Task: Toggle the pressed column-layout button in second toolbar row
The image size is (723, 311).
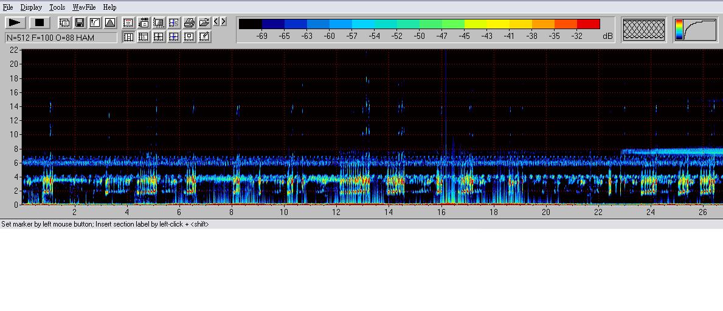Action: (x=128, y=36)
